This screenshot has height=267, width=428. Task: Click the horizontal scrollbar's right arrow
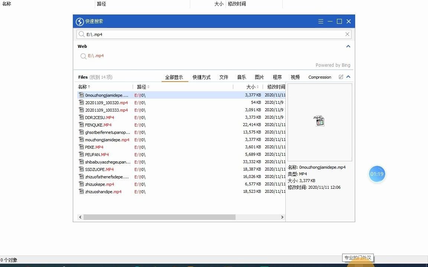pyautogui.click(x=282, y=217)
